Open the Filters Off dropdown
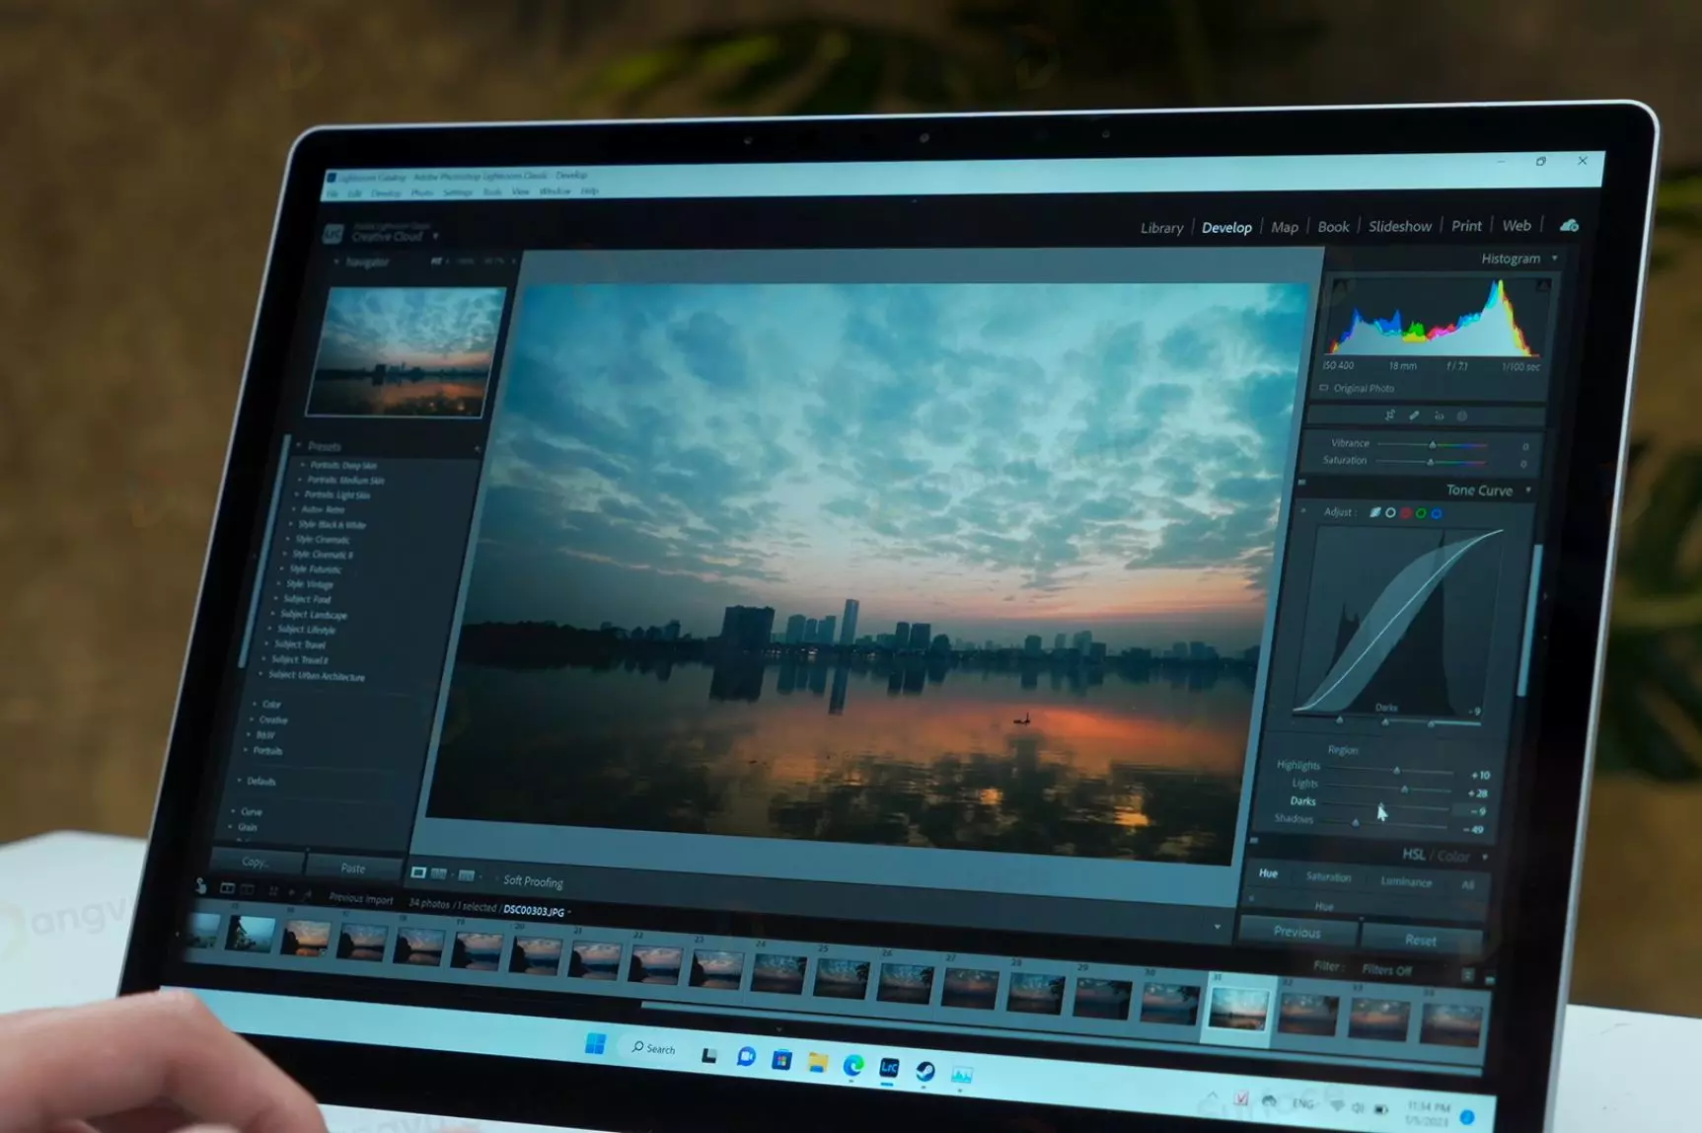The height and width of the screenshot is (1133, 1702). [x=1386, y=970]
